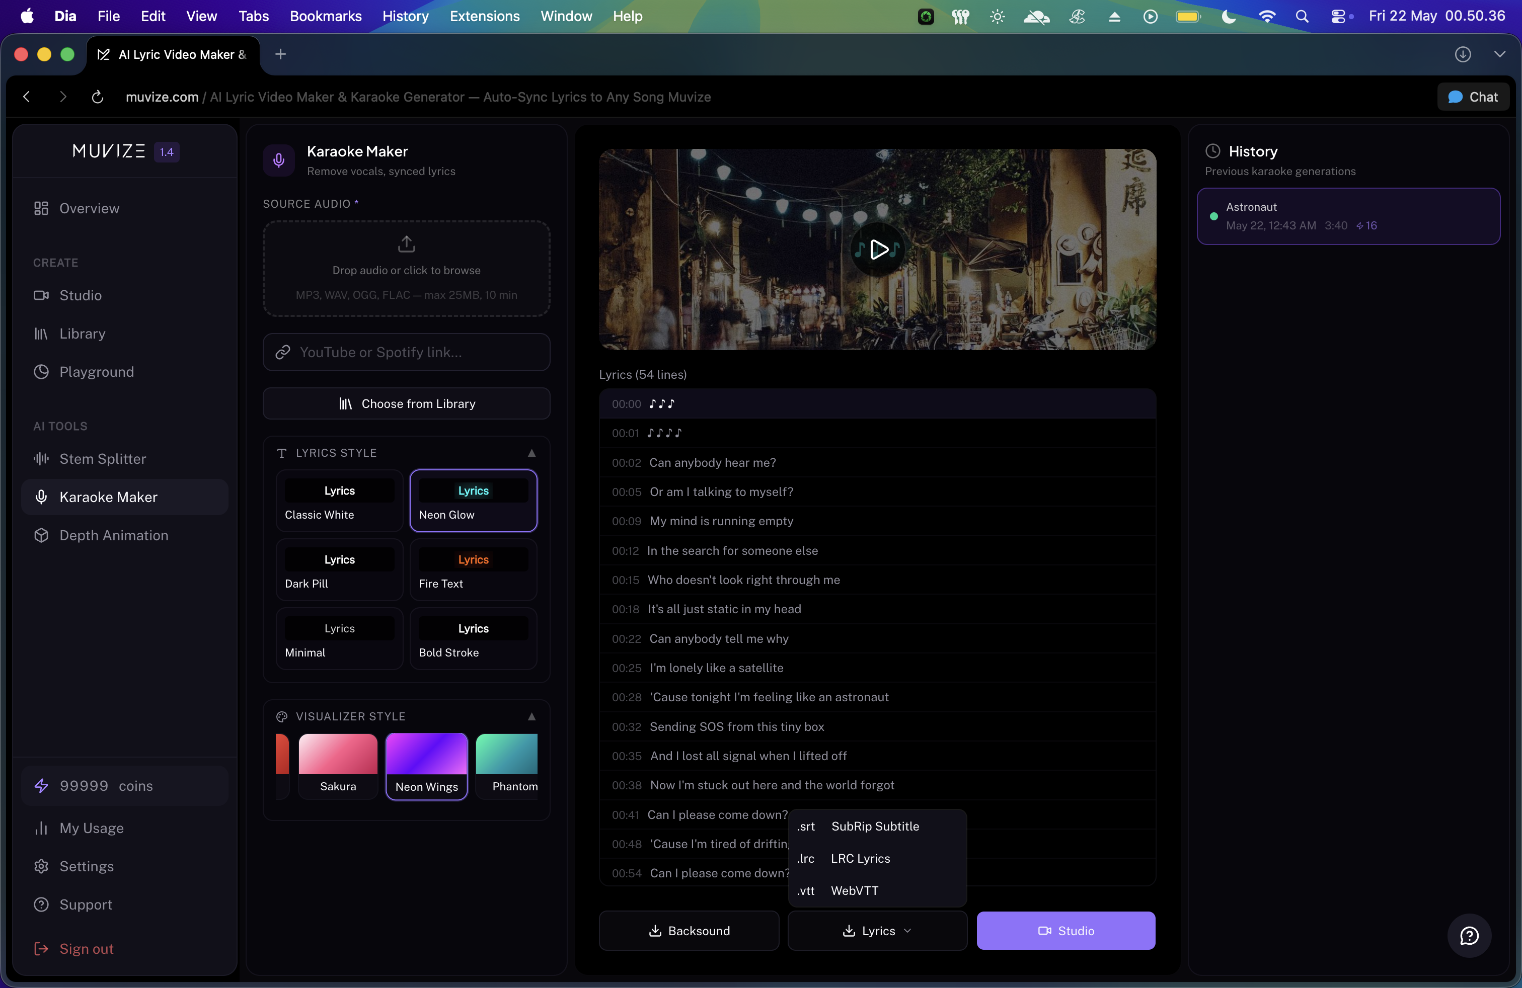Click lyric 'Sending SOS from this tiny box'
The width and height of the screenshot is (1522, 988).
877,727
